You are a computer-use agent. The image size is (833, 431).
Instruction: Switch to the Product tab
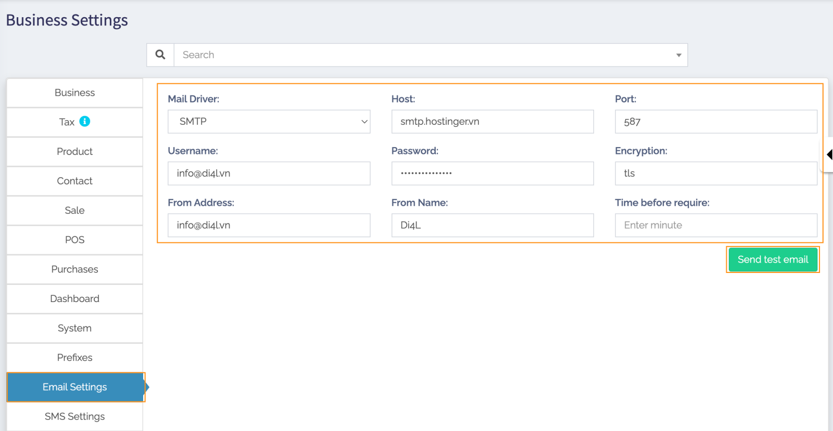coord(74,151)
